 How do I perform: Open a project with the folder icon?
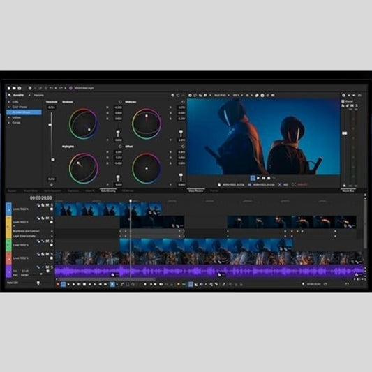[14, 88]
